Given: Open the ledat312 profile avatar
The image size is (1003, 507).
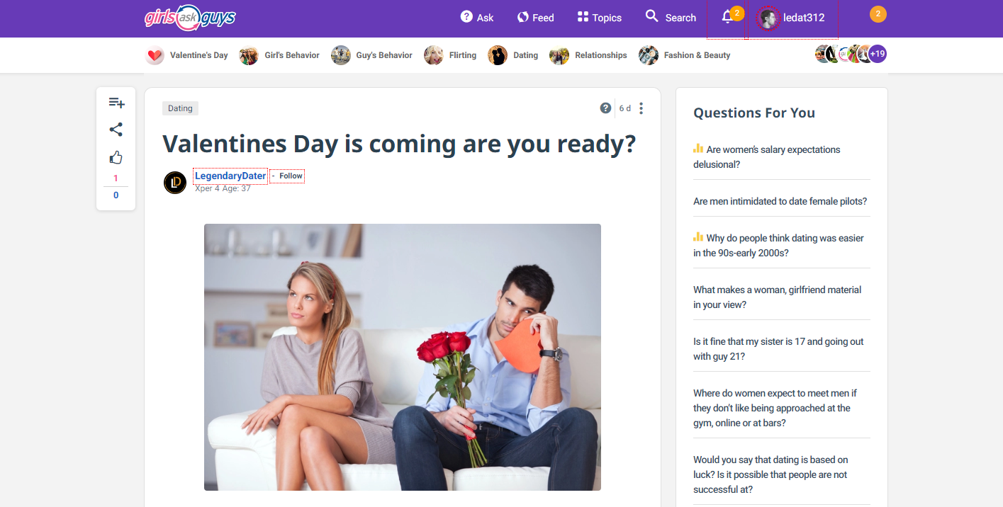Looking at the screenshot, I should tap(768, 18).
